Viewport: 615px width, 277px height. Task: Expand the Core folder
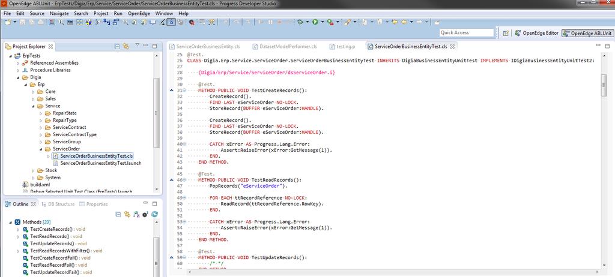[x=34, y=92]
